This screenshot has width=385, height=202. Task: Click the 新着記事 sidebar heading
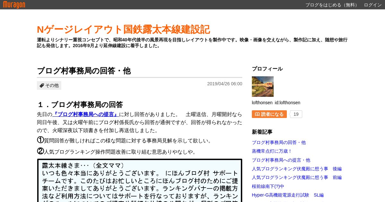(x=262, y=132)
